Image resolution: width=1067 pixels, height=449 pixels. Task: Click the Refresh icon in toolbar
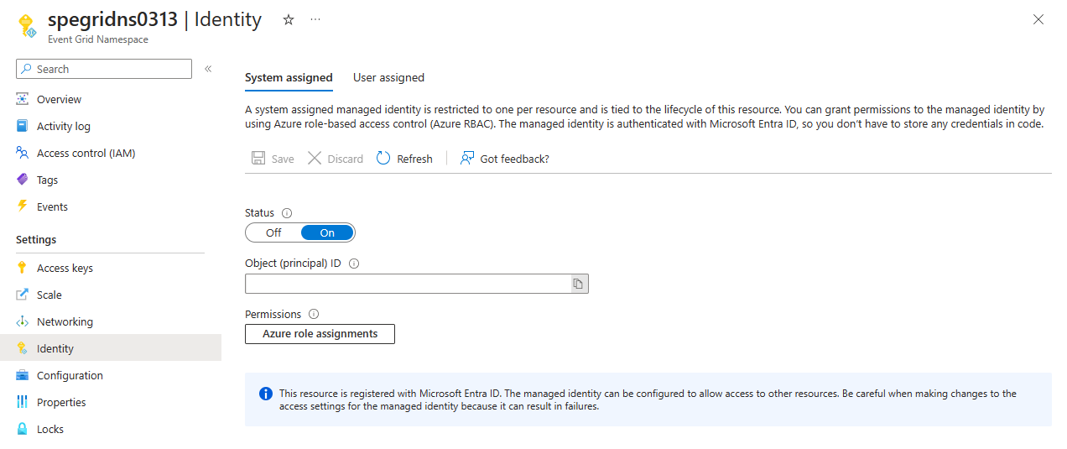point(383,159)
